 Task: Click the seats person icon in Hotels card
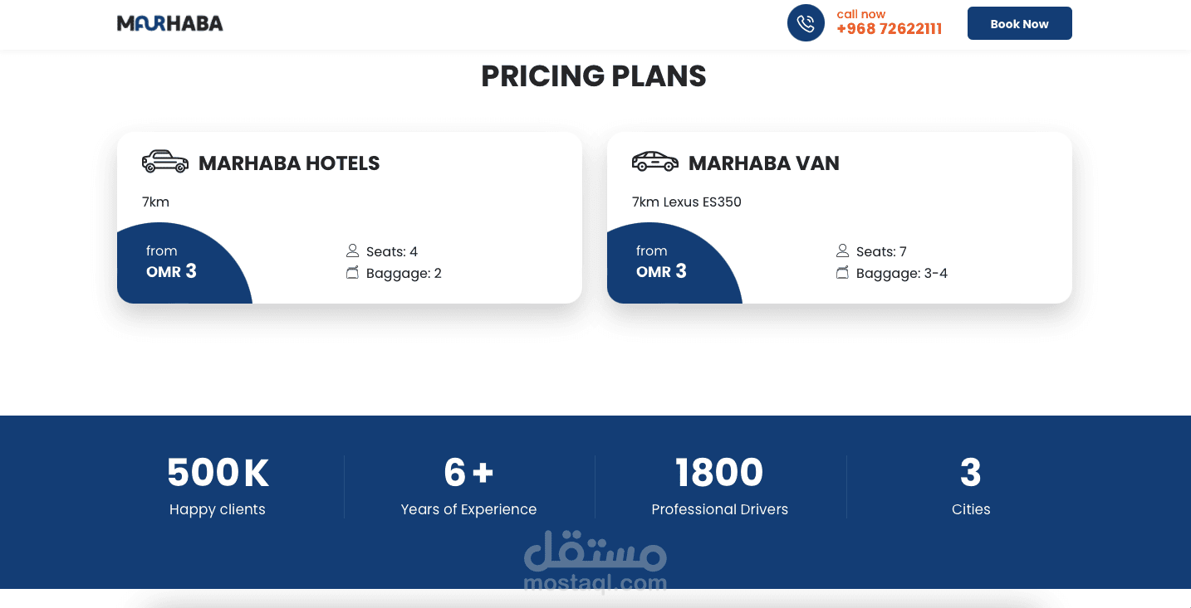(x=352, y=251)
